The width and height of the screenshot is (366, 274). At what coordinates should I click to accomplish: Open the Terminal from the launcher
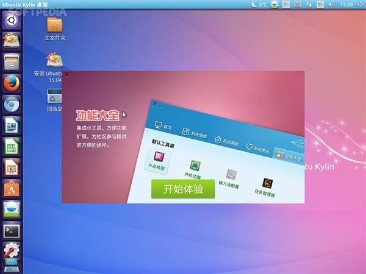click(x=11, y=230)
